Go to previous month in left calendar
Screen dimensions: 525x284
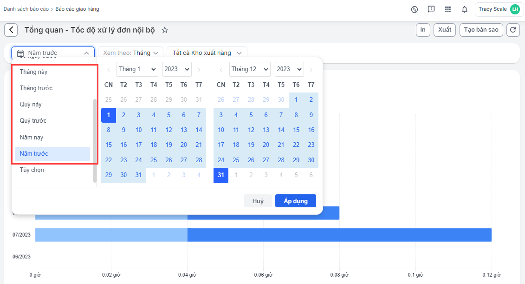pos(109,69)
